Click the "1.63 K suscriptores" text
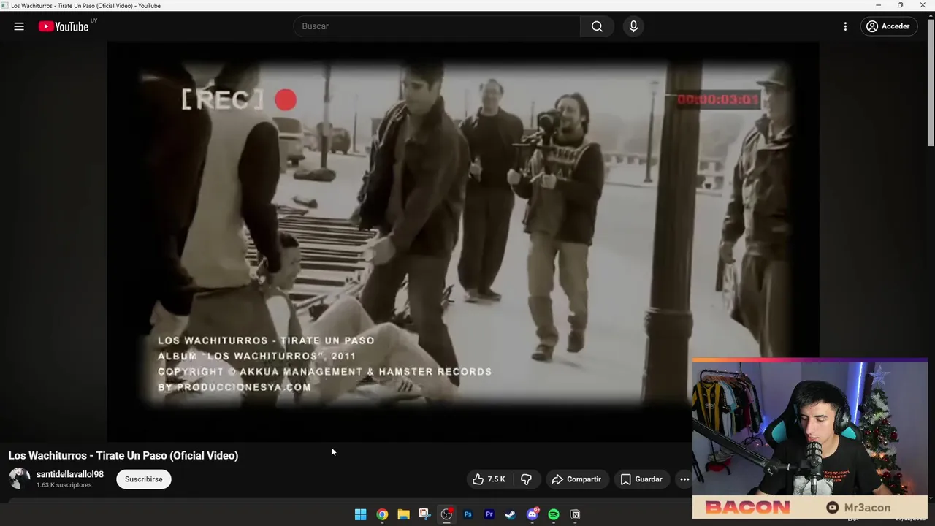This screenshot has width=935, height=526. [x=64, y=485]
